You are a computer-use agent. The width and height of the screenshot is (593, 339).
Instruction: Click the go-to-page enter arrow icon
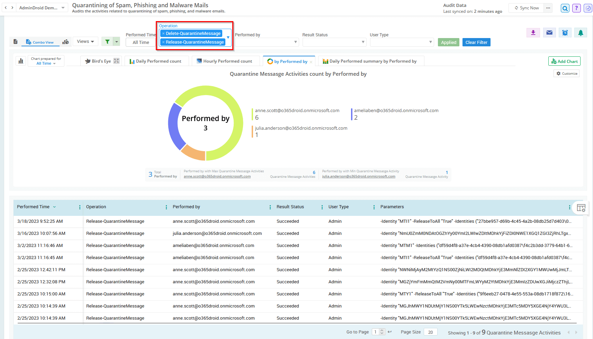[x=390, y=332]
